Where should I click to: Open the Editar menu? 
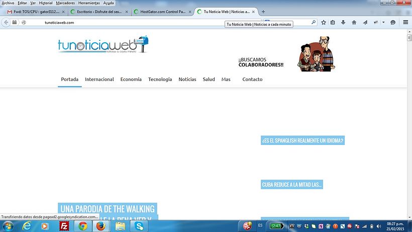pos(22,3)
